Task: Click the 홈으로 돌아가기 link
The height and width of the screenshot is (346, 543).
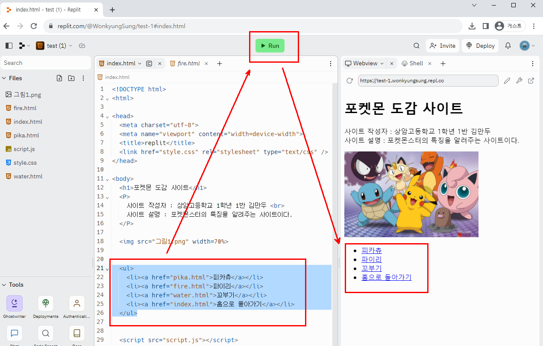Action: (x=386, y=277)
